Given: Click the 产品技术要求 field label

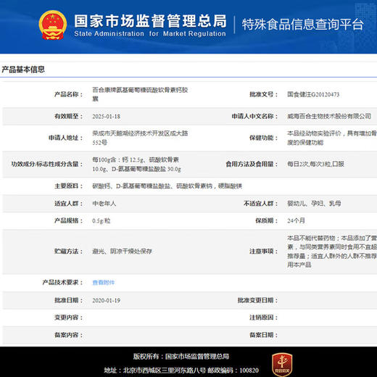Looking at the screenshot, I should (62, 282).
